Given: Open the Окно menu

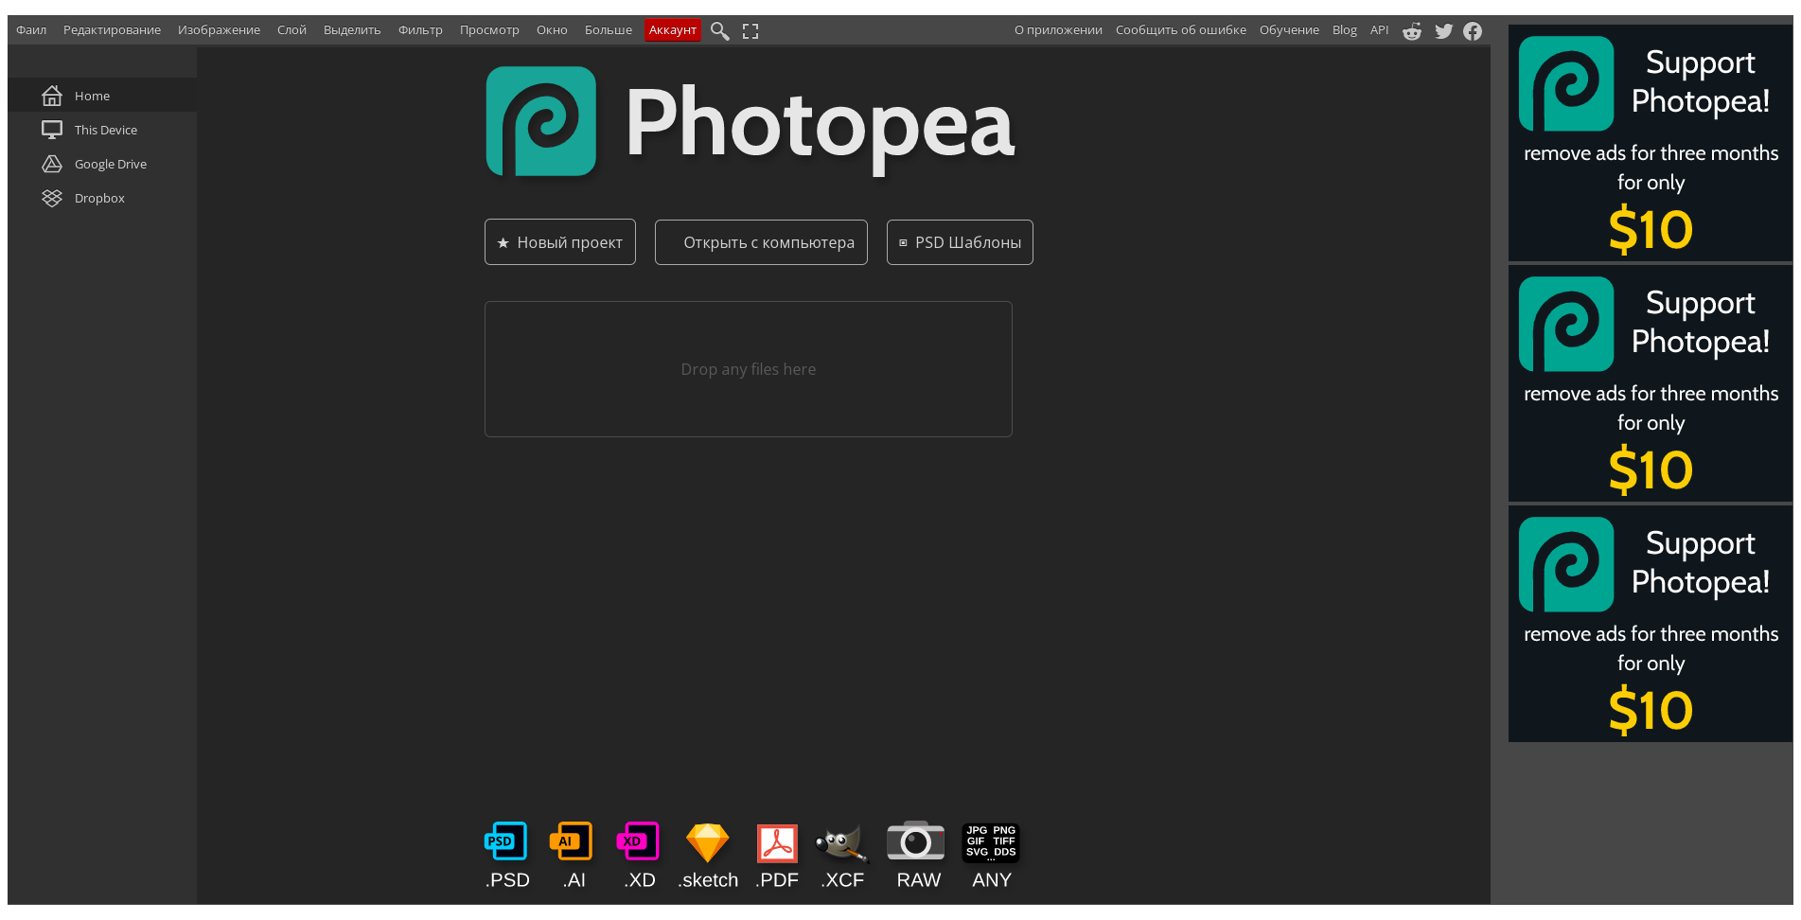Looking at the screenshot, I should [x=552, y=30].
